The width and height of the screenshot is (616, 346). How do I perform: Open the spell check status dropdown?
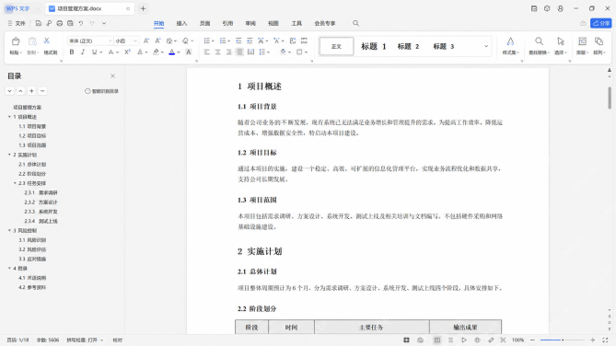85,340
